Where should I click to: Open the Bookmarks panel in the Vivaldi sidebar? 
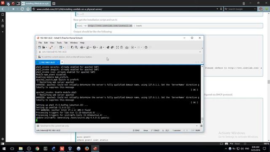[x=3, y=15]
